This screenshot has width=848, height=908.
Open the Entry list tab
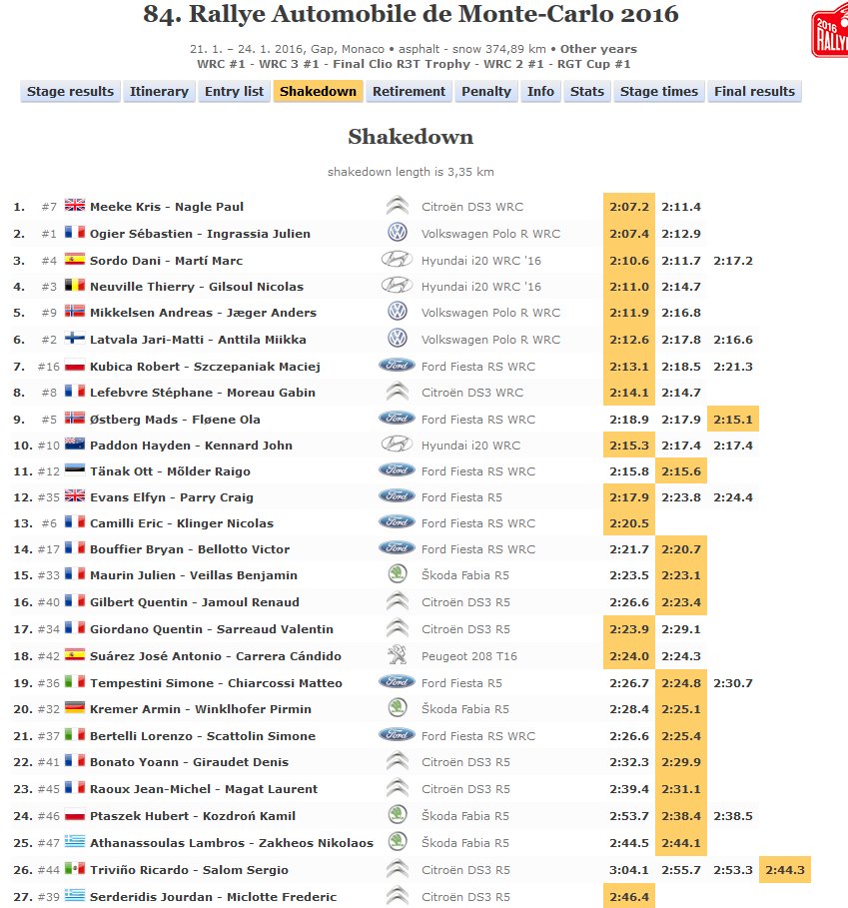(x=234, y=92)
